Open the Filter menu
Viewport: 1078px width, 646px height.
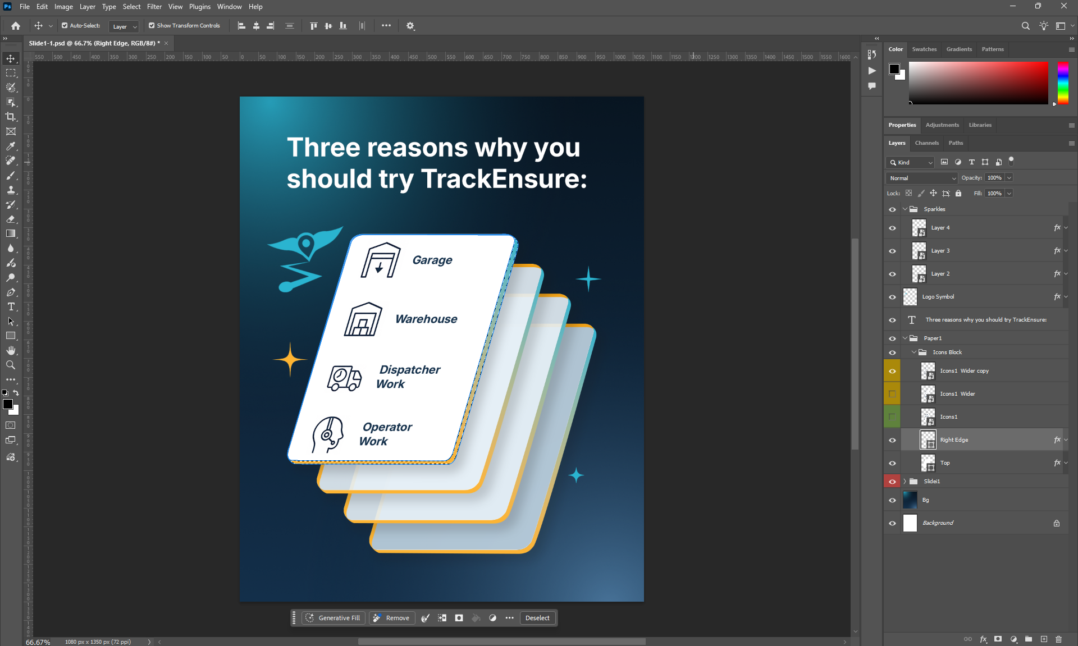click(154, 7)
